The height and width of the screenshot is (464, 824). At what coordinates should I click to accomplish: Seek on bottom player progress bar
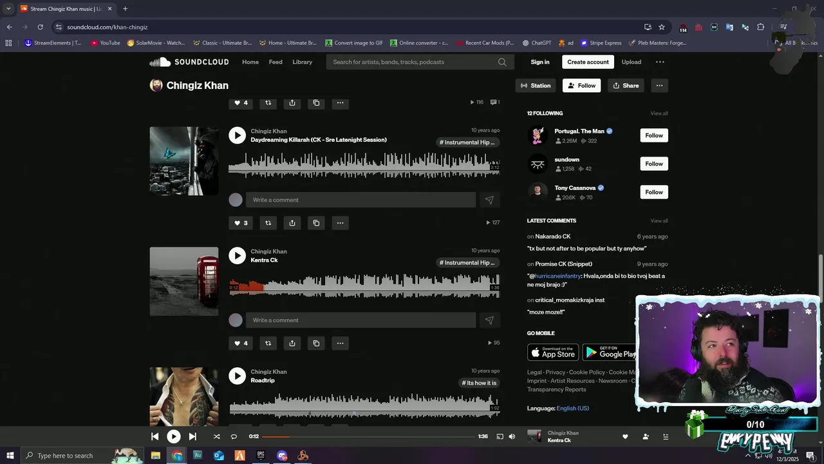(x=368, y=436)
